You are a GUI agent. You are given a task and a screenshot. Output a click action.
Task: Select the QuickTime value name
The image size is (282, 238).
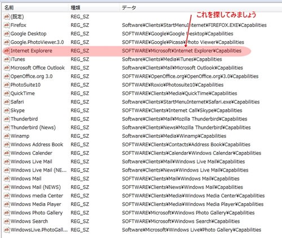tap(23, 93)
